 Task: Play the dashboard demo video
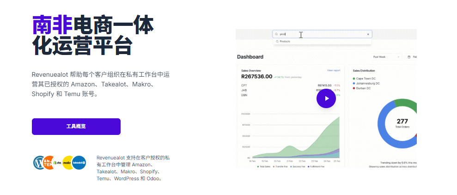[326, 98]
